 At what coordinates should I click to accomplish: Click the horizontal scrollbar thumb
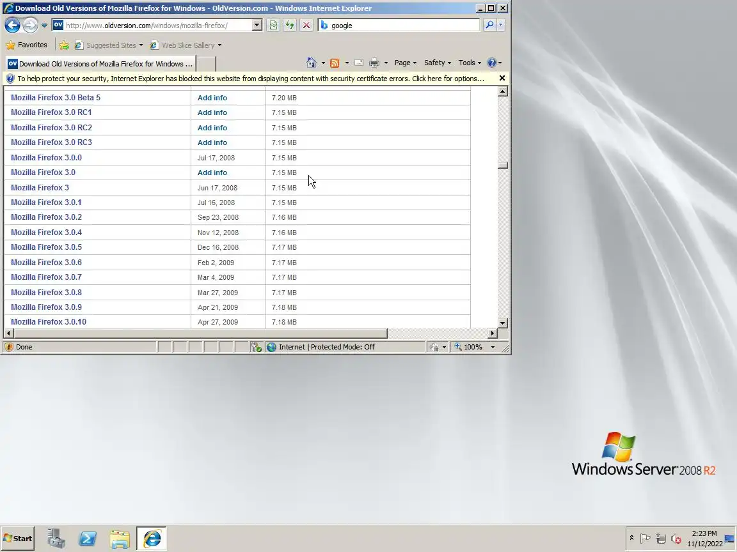point(201,333)
